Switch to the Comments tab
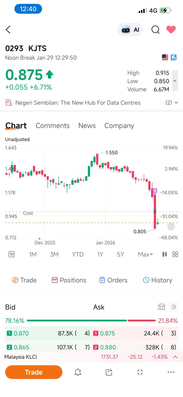 point(52,126)
